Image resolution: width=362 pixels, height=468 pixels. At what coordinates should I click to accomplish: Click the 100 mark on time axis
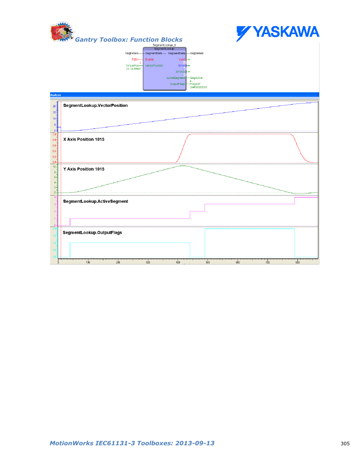pos(88,262)
